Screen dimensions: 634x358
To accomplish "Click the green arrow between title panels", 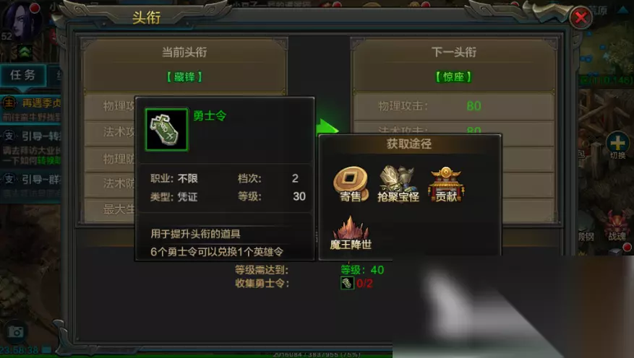I will coord(327,128).
